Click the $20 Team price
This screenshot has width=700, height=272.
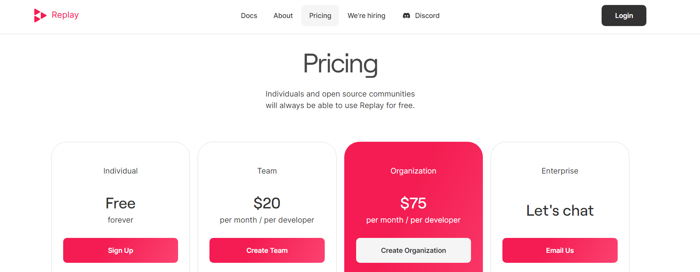267,203
